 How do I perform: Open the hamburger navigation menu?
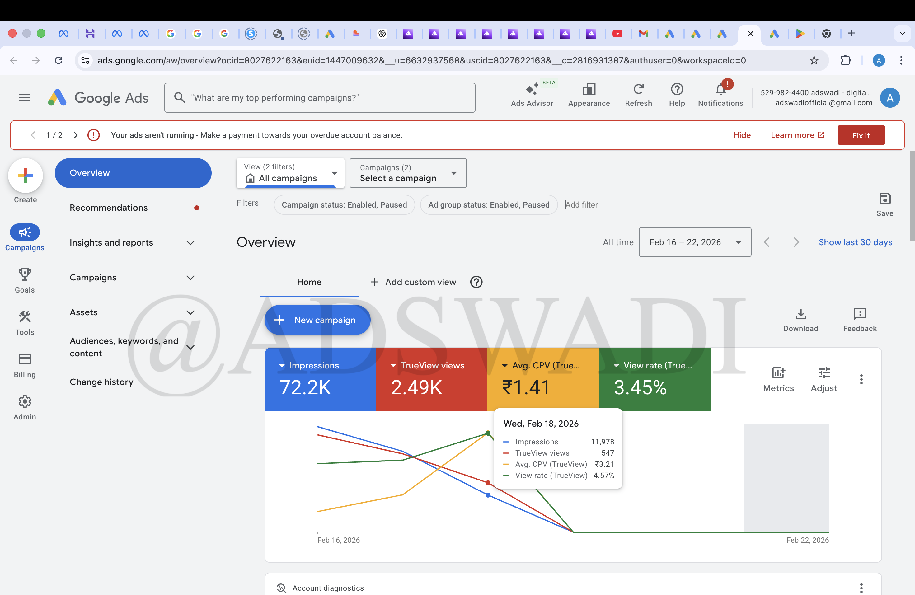(x=24, y=98)
